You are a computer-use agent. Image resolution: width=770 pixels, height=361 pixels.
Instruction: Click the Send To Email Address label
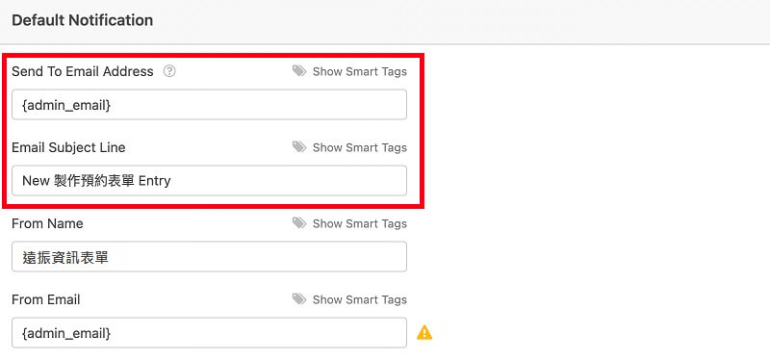click(83, 71)
